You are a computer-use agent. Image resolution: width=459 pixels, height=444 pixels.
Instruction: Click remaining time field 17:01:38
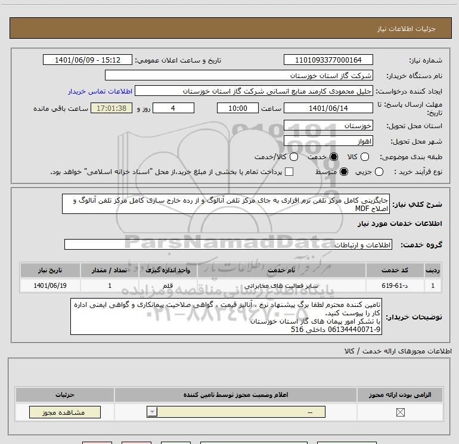pyautogui.click(x=111, y=108)
